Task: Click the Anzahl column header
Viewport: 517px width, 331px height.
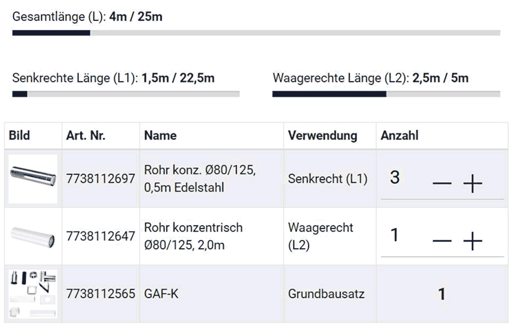Action: tap(399, 135)
